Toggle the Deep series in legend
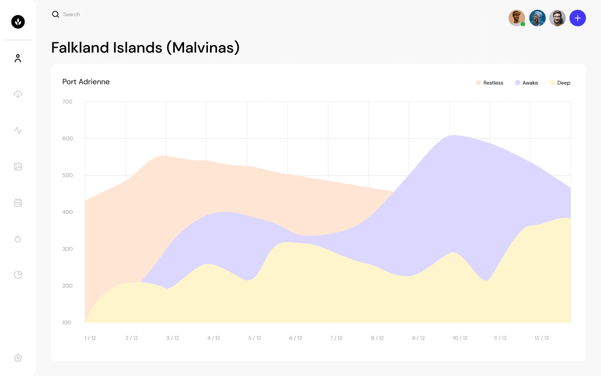Viewport: 601px width, 376px height. coord(560,83)
